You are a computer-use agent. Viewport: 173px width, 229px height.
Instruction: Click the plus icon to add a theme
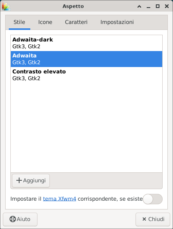click(x=19, y=180)
